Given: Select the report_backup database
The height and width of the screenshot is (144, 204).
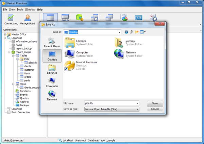Looking at the screenshot, I should coord(23,49).
